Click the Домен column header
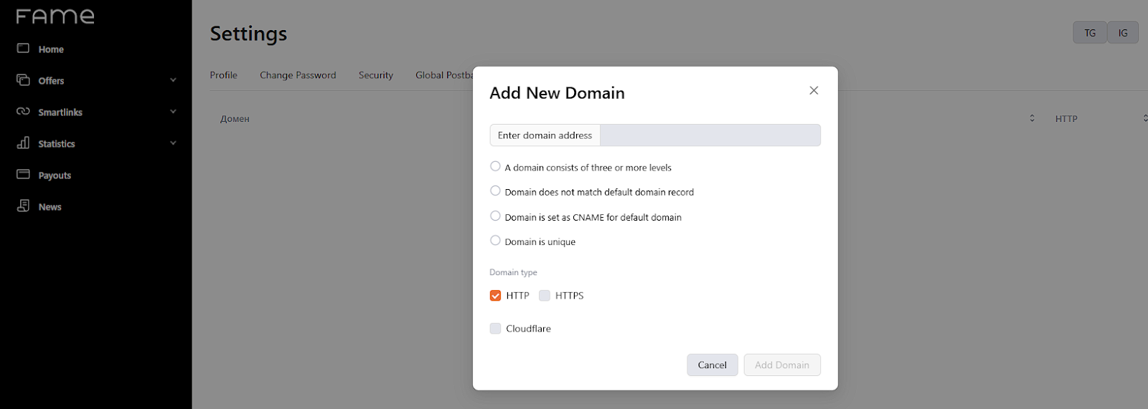 click(x=235, y=119)
